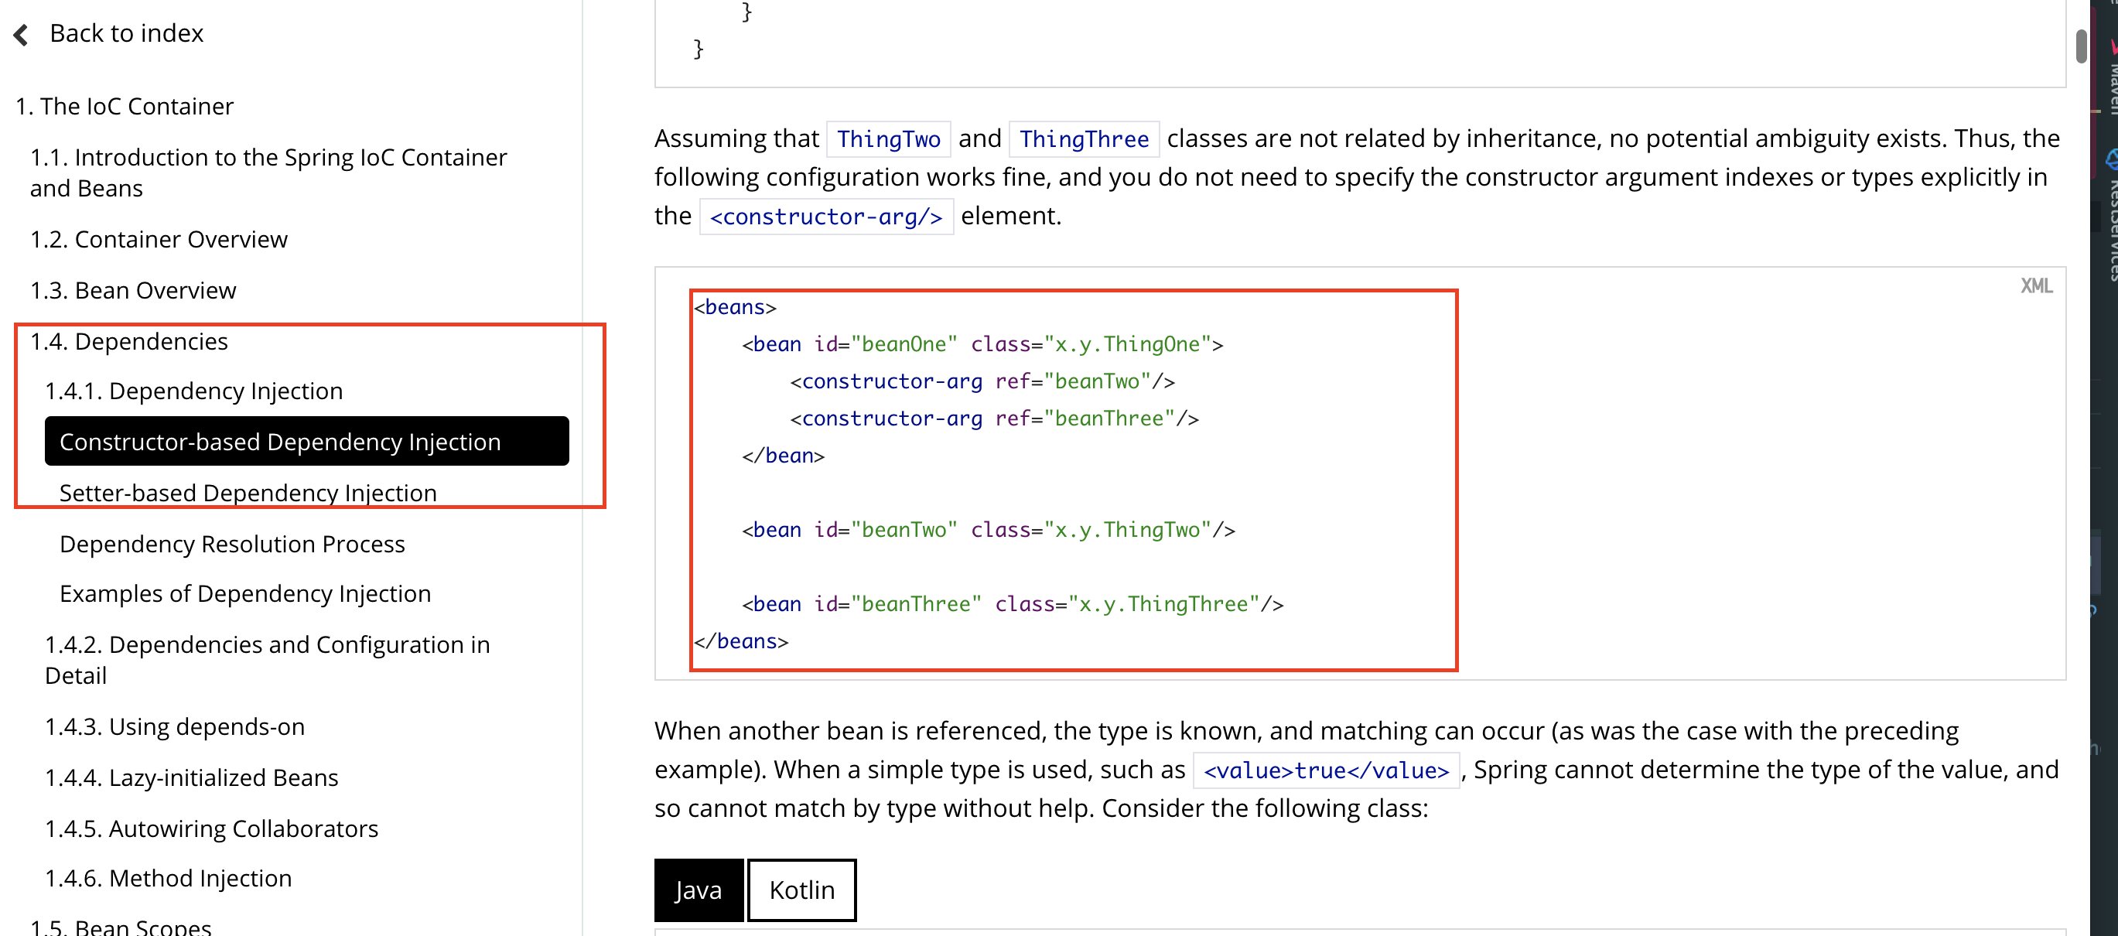This screenshot has height=936, width=2118.
Task: Click the Back to index link text
Action: [127, 34]
